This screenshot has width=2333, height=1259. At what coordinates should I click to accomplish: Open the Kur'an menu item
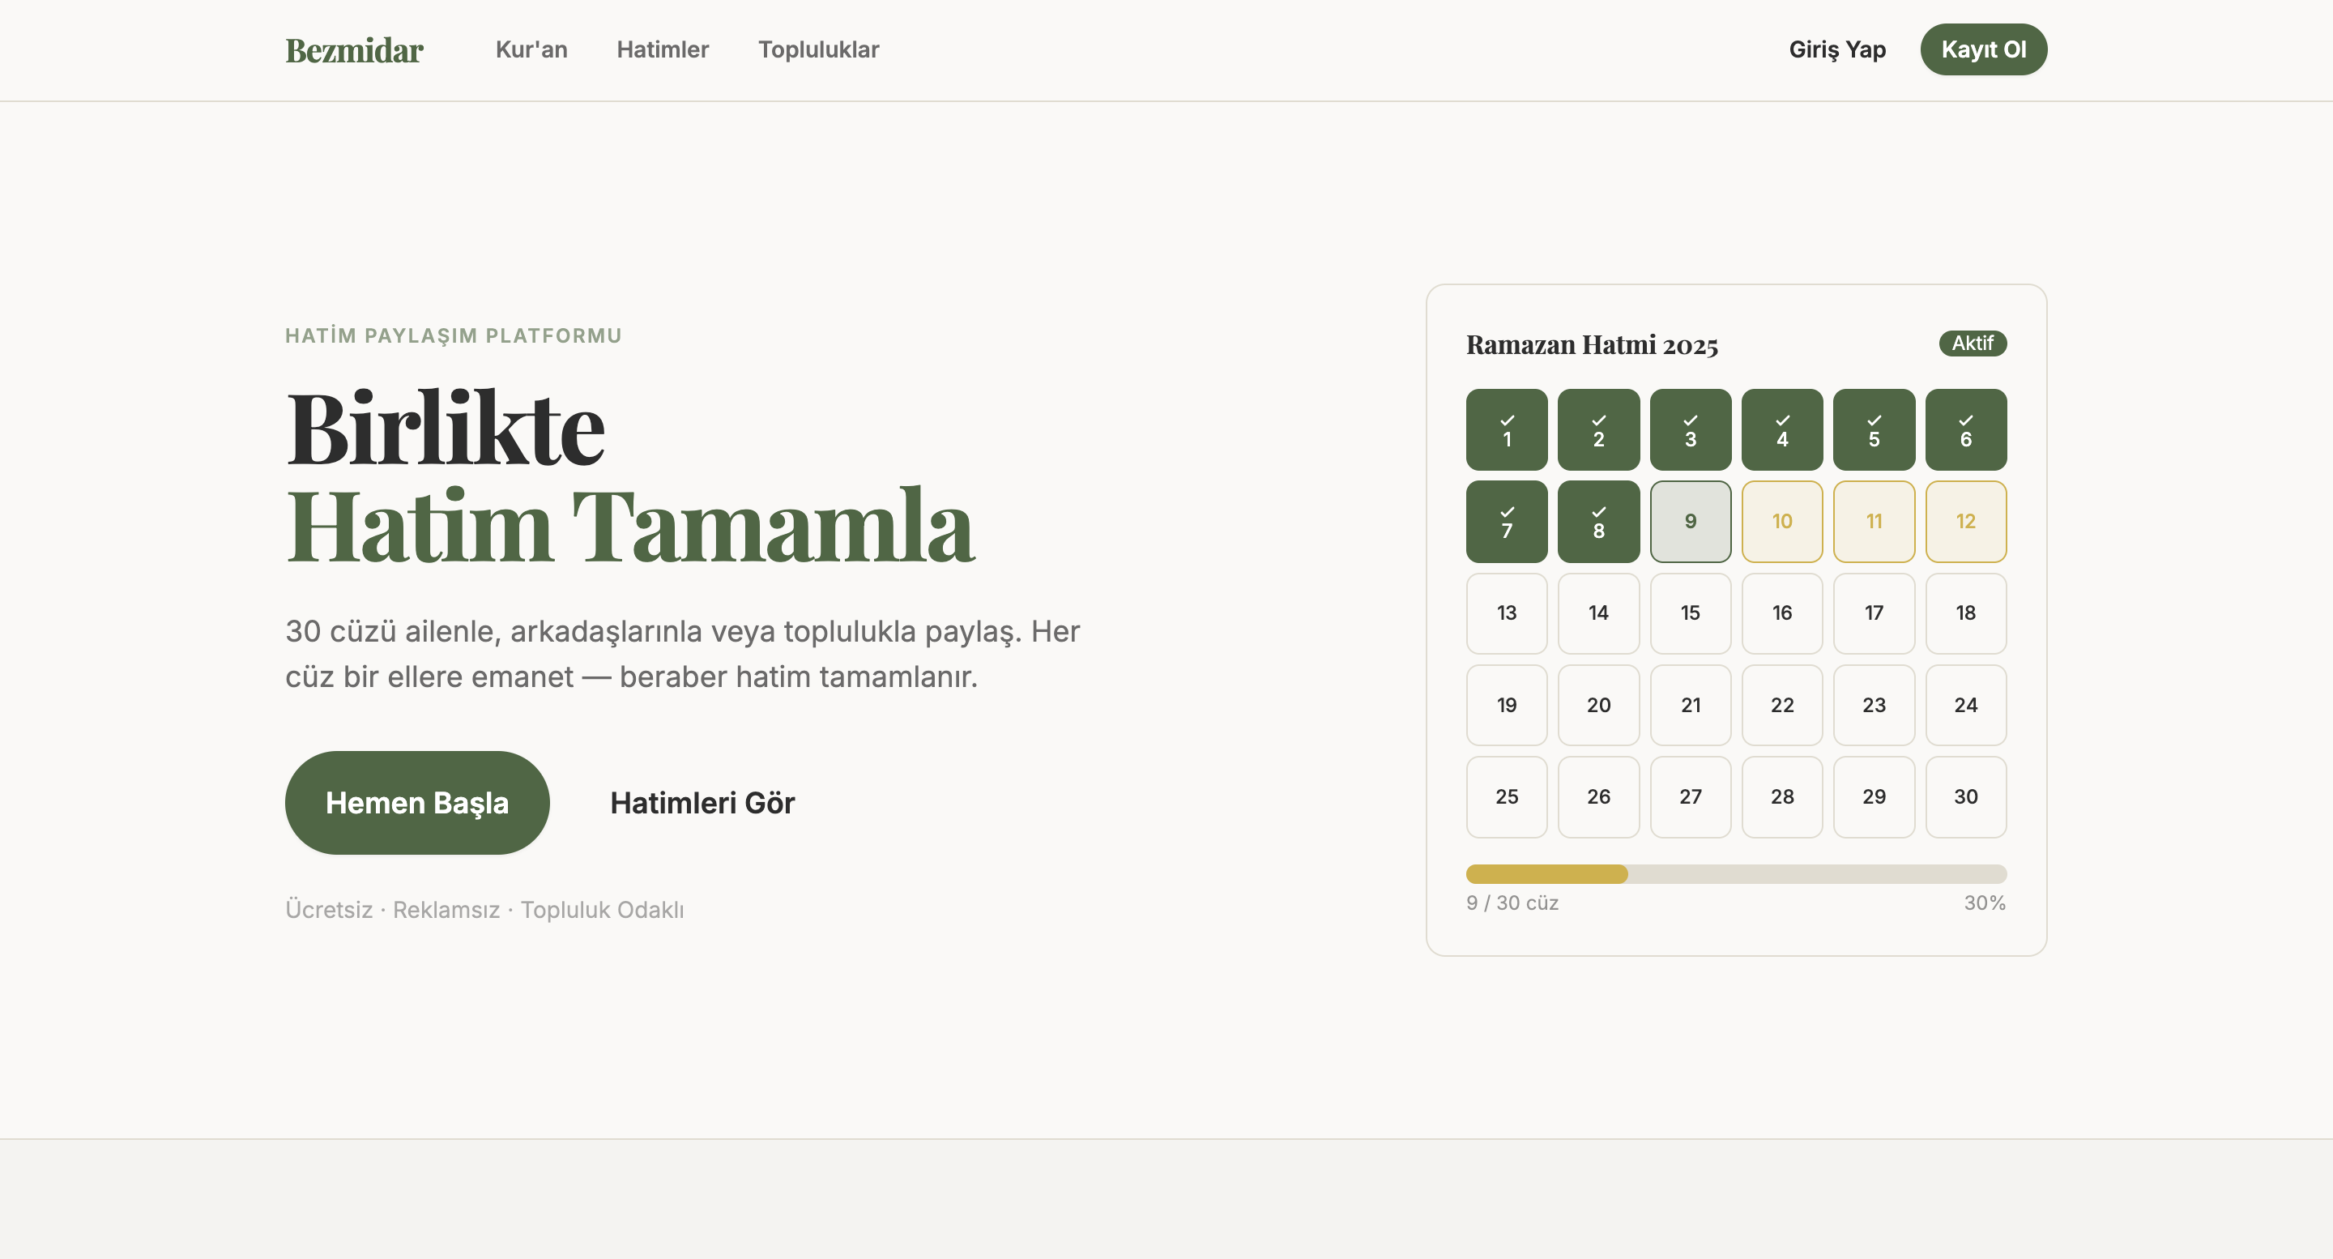point(531,49)
